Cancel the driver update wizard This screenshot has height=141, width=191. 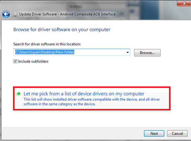pos(177,134)
